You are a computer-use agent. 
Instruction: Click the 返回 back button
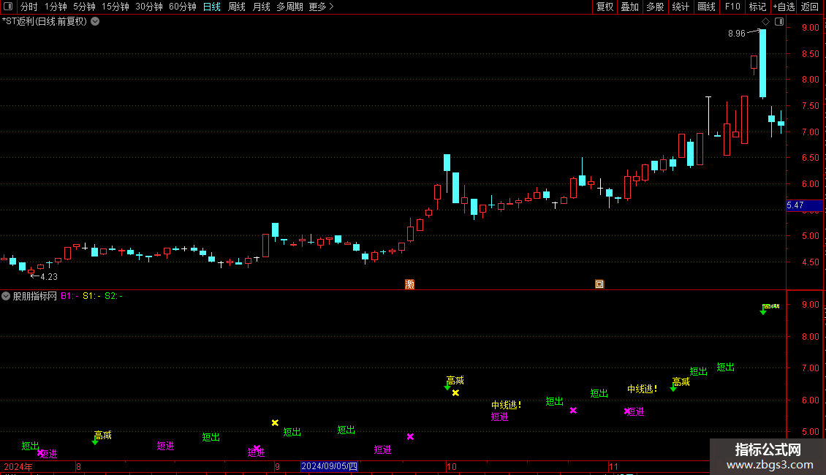[x=810, y=7]
